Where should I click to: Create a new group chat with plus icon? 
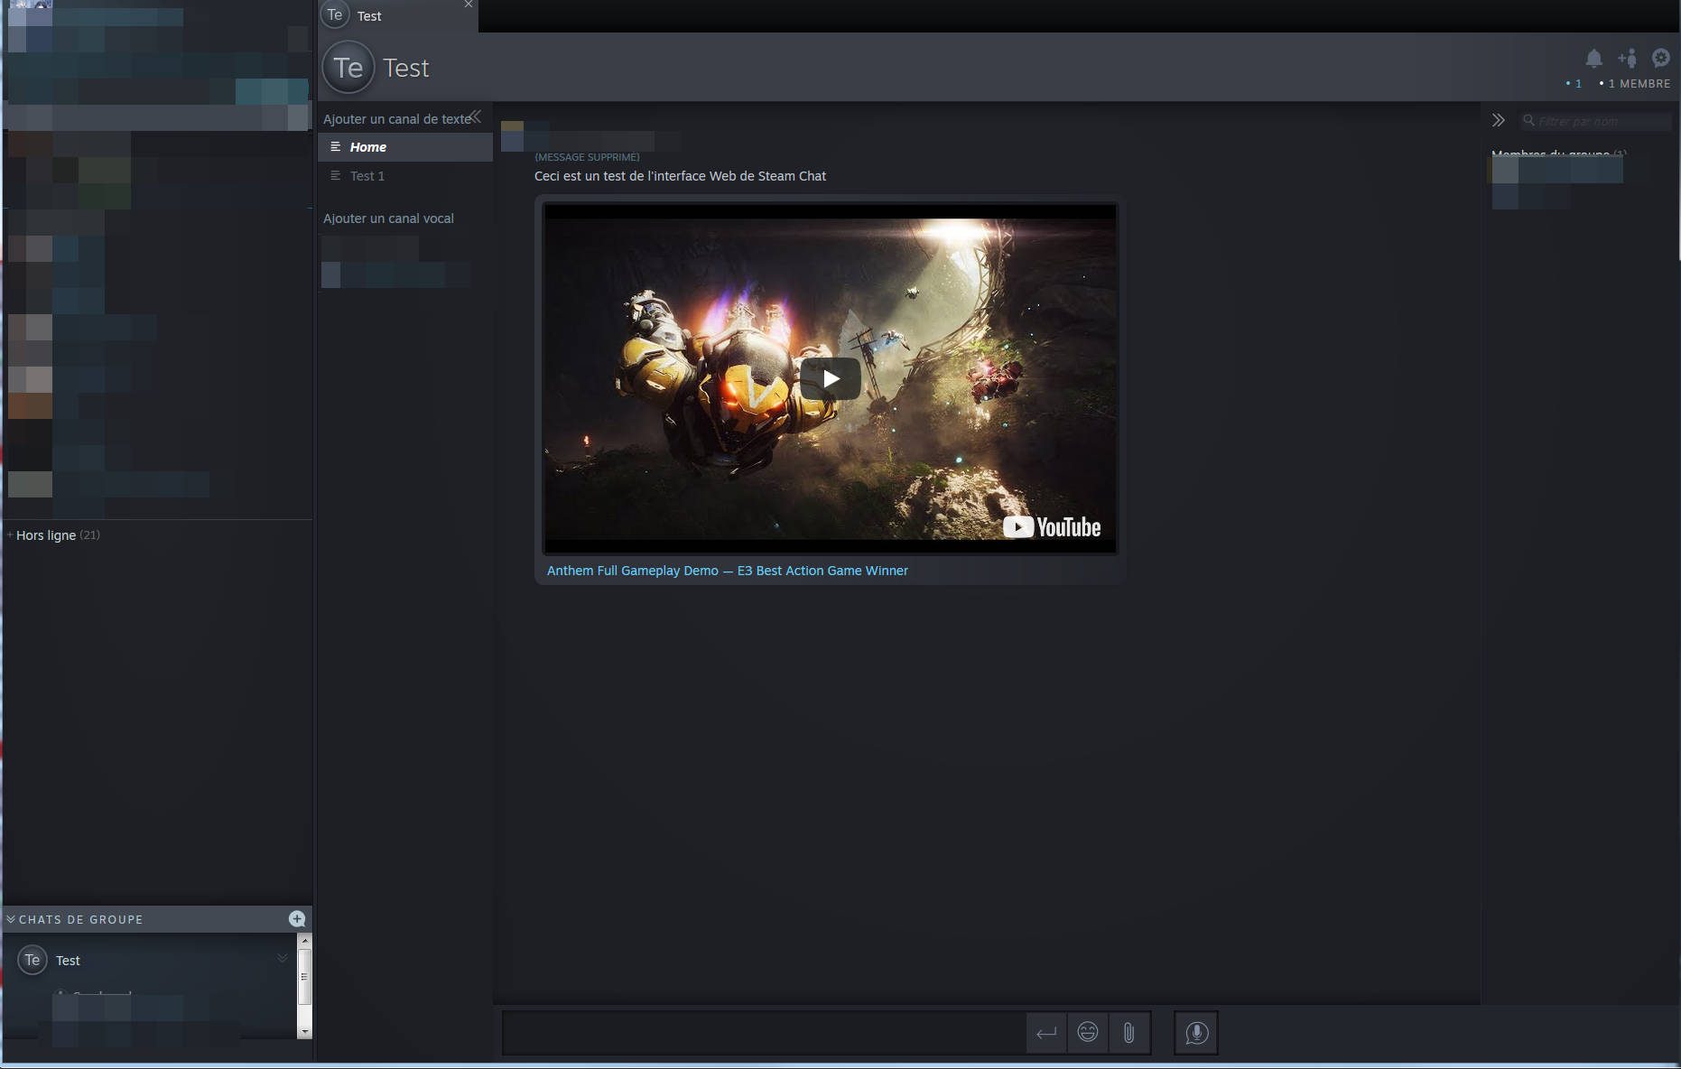pyautogui.click(x=297, y=919)
